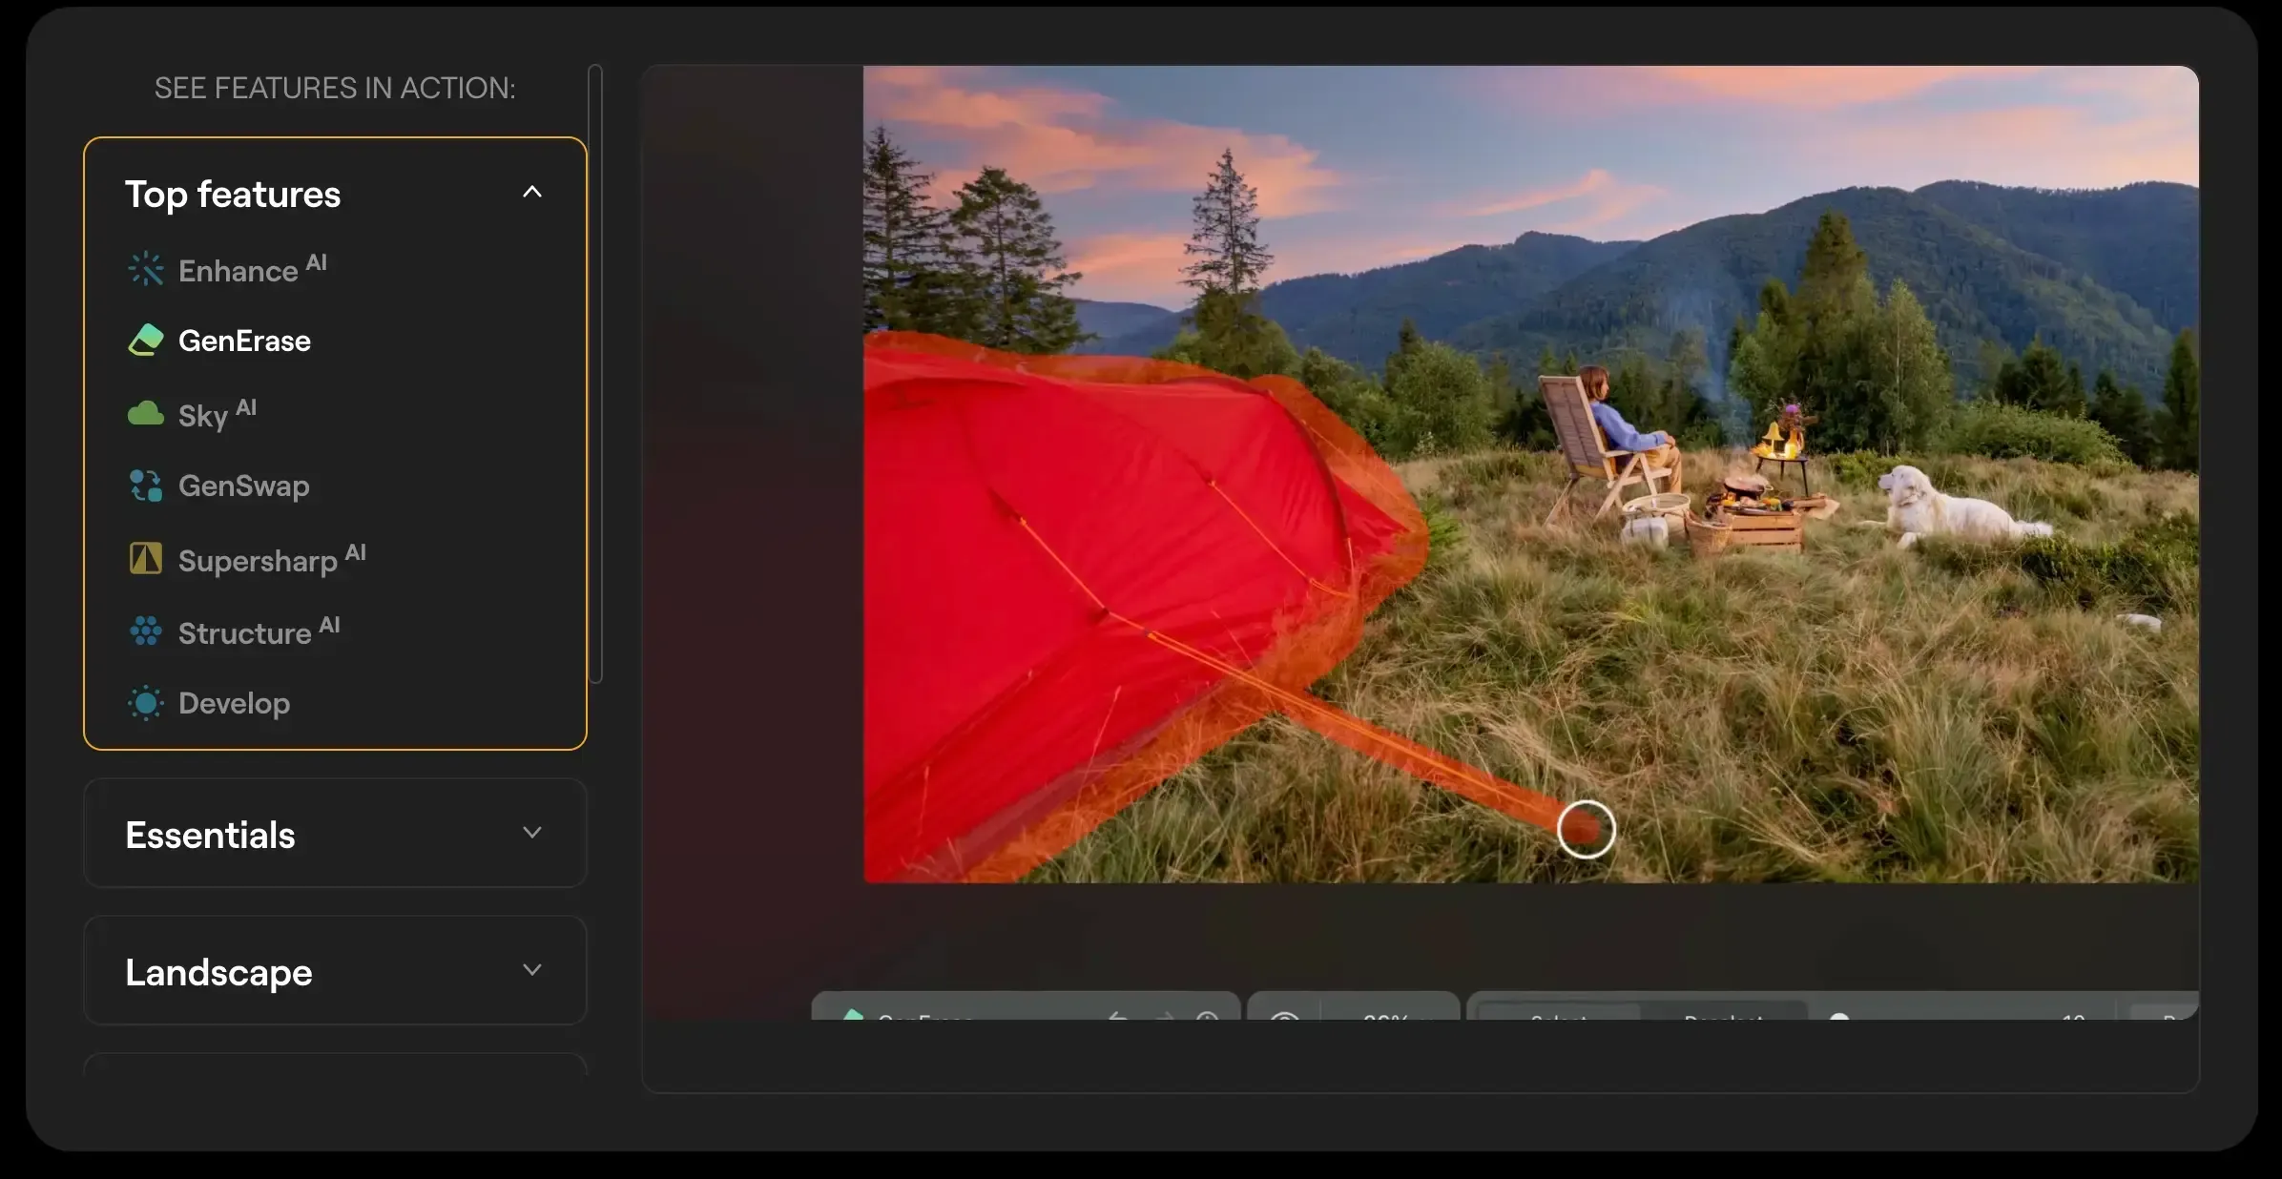Click the circular brush cursor on the photo
Screen dimensions: 2282x1179
click(1586, 829)
